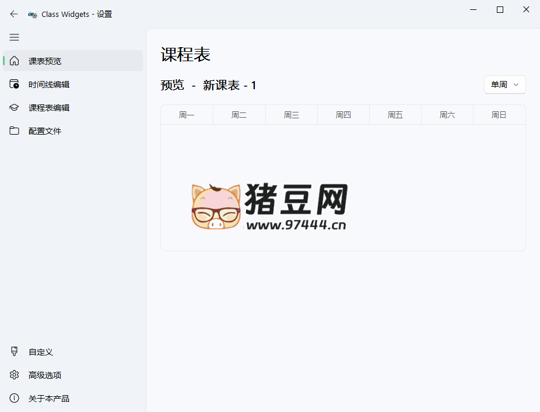Select the 周日 day header
This screenshot has width=540, height=412.
[499, 114]
